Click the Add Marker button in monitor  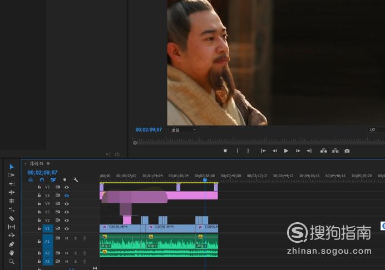(225, 151)
